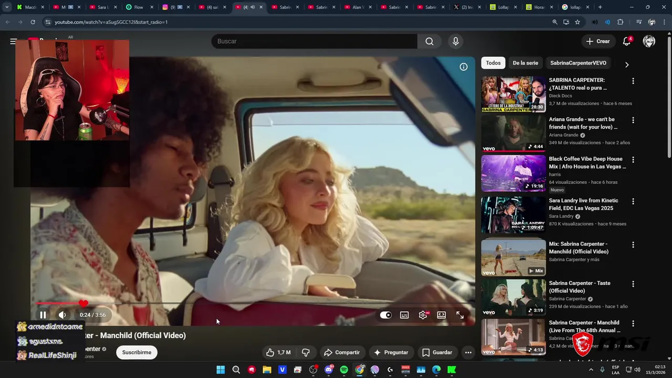Open the account avatar menu
This screenshot has width=672, height=378.
tap(649, 41)
